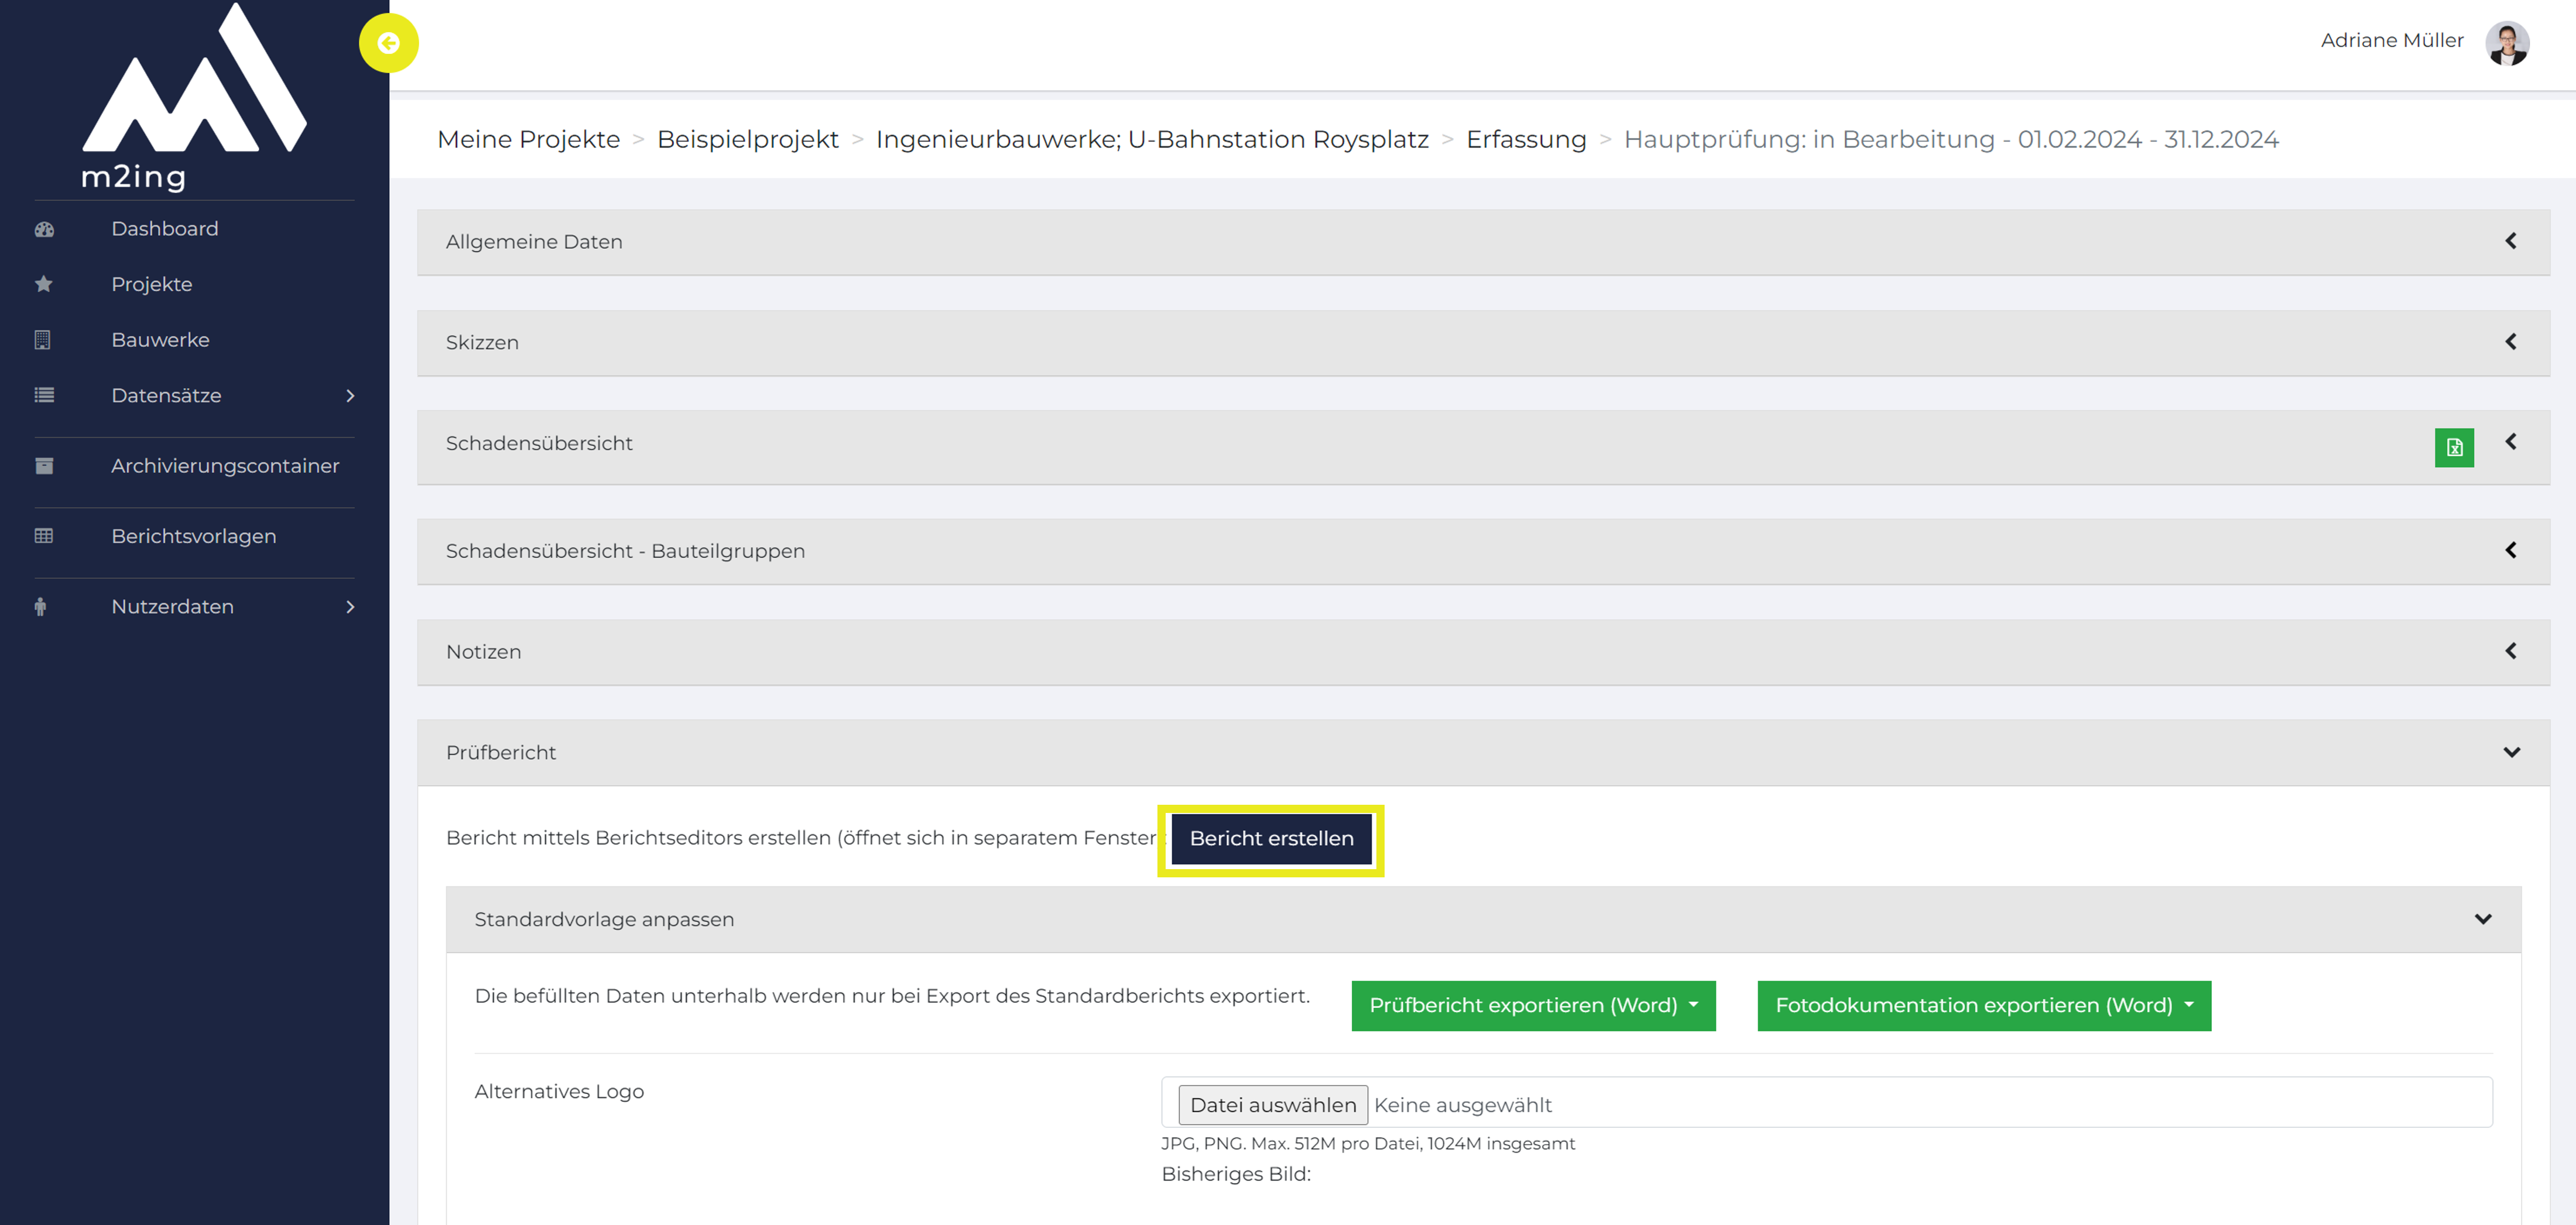The width and height of the screenshot is (2576, 1225).
Task: Expand Notizen section chevron
Action: click(2510, 651)
